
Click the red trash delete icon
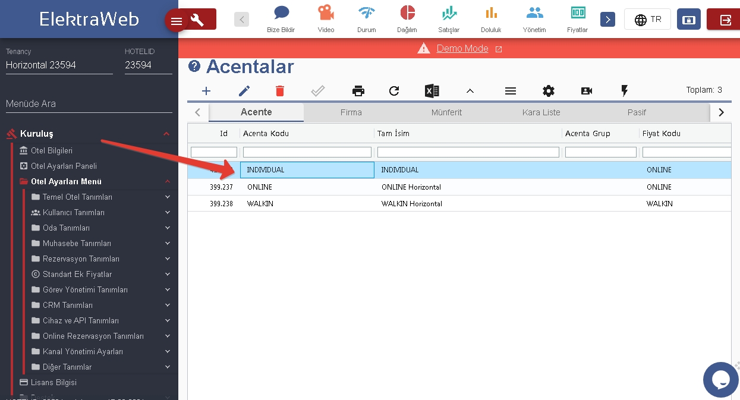(280, 91)
